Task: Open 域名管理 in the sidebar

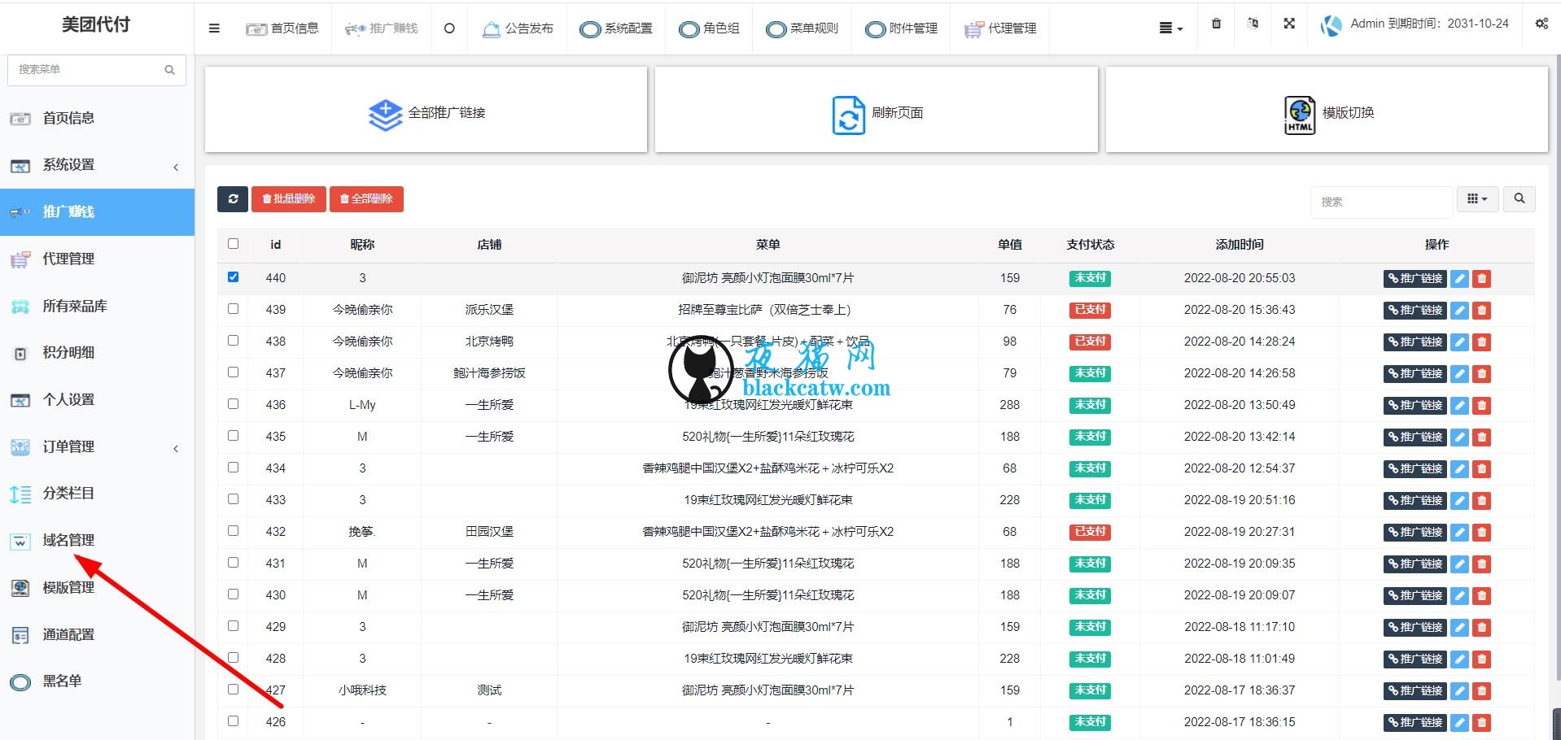Action: (68, 541)
